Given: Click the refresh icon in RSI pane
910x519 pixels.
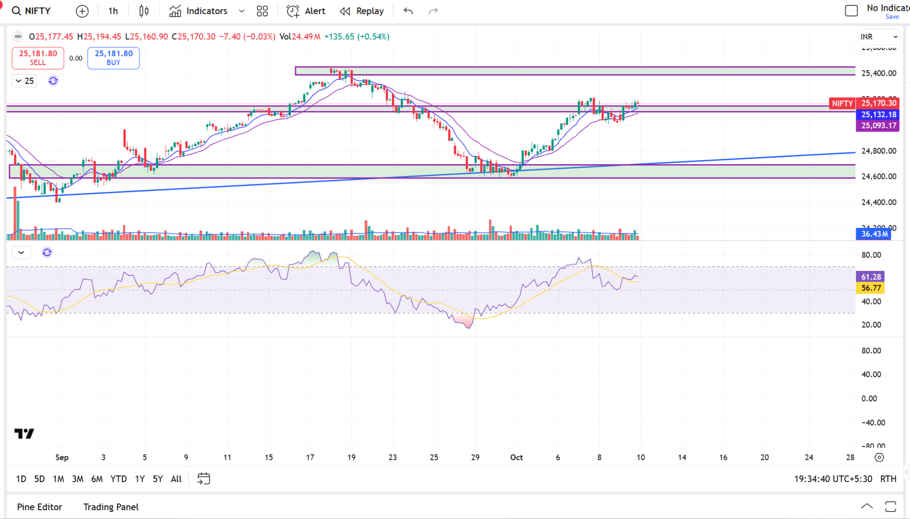Looking at the screenshot, I should (47, 252).
